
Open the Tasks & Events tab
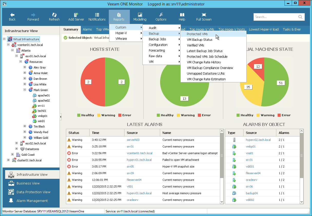[x=292, y=30]
